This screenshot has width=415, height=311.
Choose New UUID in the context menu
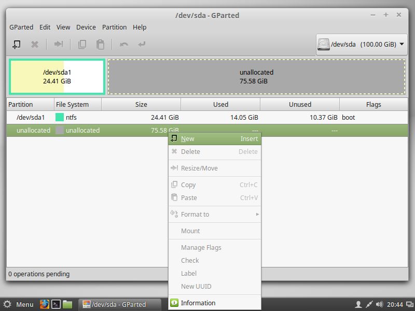pyautogui.click(x=215, y=287)
